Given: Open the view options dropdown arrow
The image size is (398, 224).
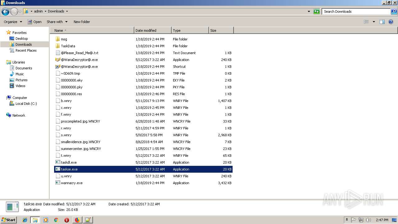Looking at the screenshot, I should tap(374, 22).
